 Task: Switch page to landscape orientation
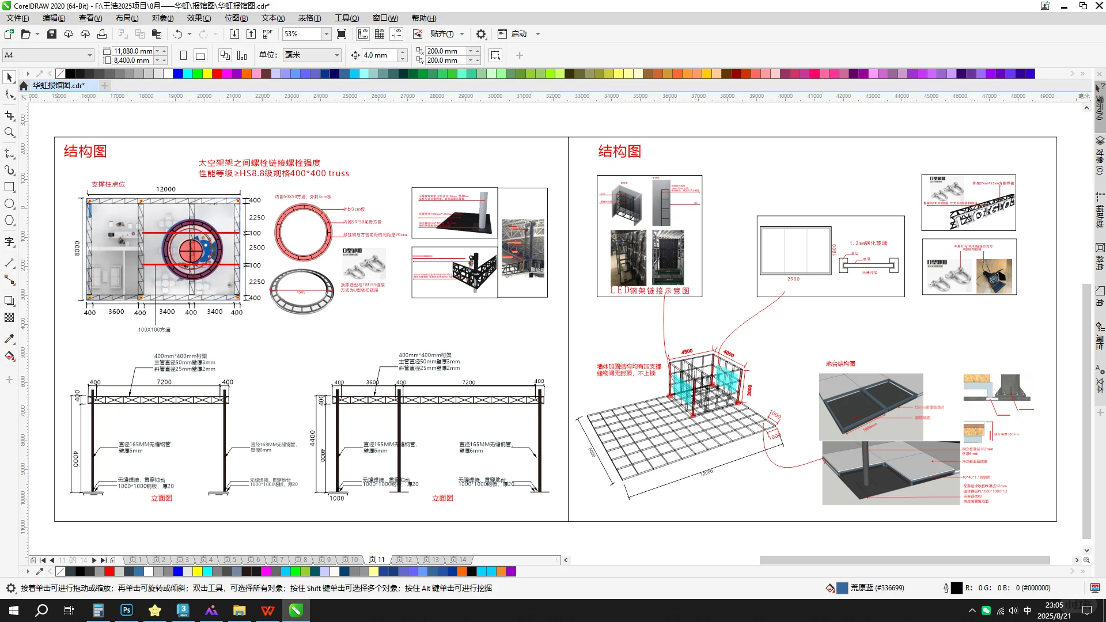tap(200, 55)
